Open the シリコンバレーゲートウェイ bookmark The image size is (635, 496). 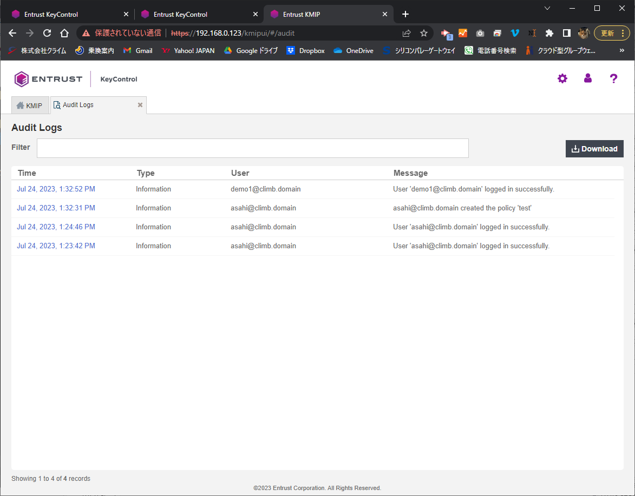click(419, 50)
